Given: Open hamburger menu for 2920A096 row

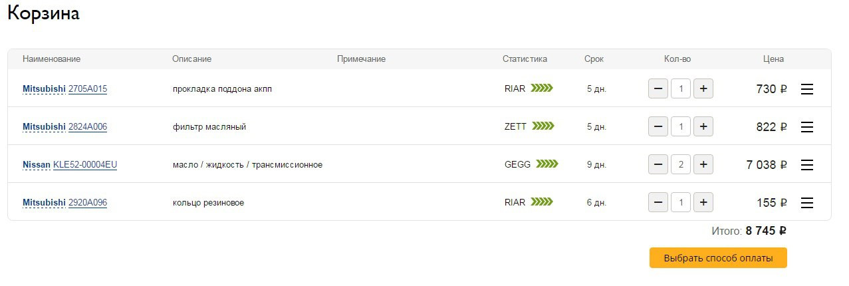Looking at the screenshot, I should tap(807, 203).
